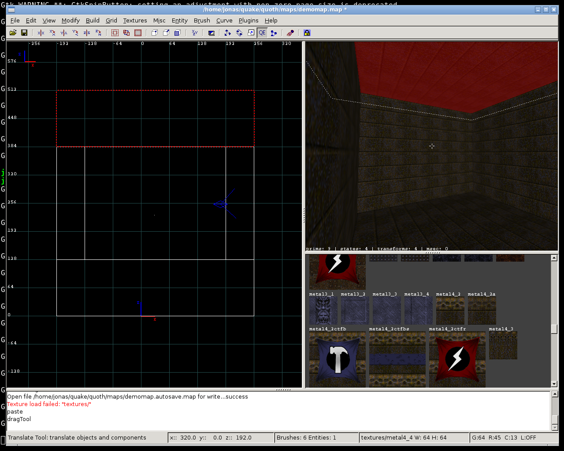Click 'Brushes: 6 Entities: 1' status entry
The image size is (564, 451).
coord(316,437)
